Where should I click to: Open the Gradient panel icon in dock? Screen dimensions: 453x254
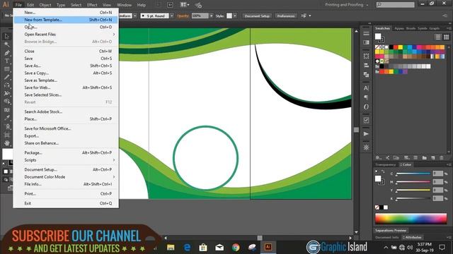pyautogui.click(x=366, y=42)
